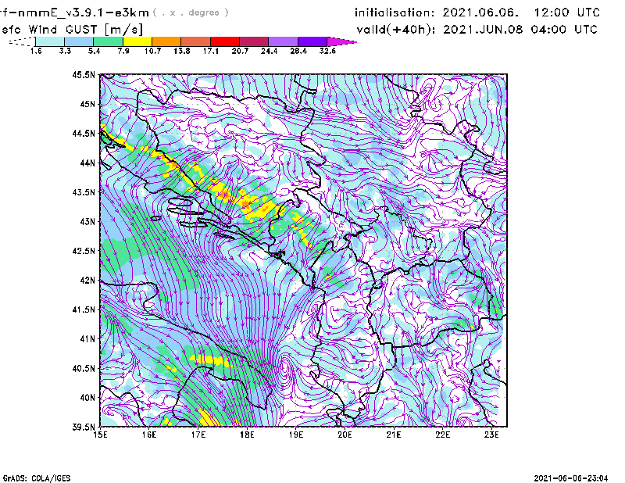The height and width of the screenshot is (483, 625).
Task: Pick the salmon 13.8–17.1 legend swatch
Action: coord(195,41)
